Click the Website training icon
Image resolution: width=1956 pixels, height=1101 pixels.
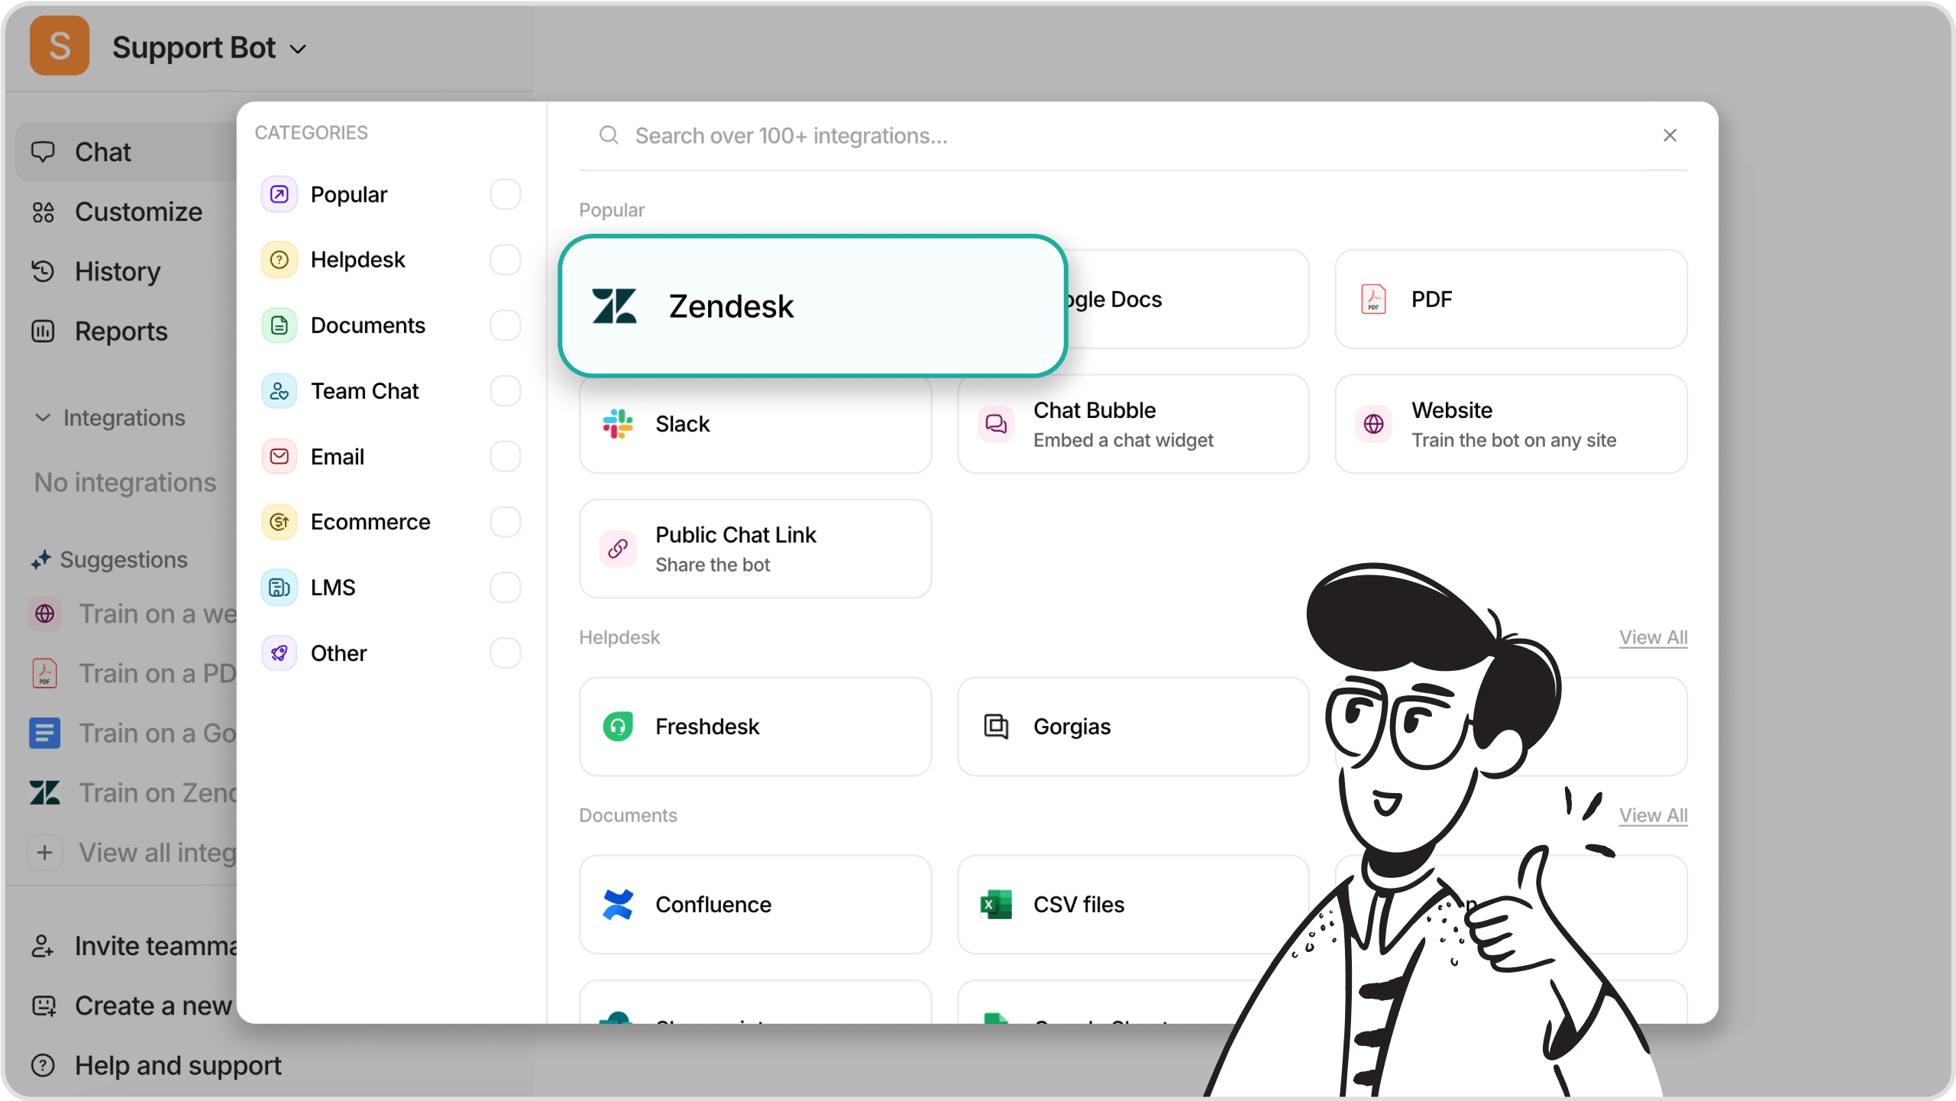pos(1374,423)
